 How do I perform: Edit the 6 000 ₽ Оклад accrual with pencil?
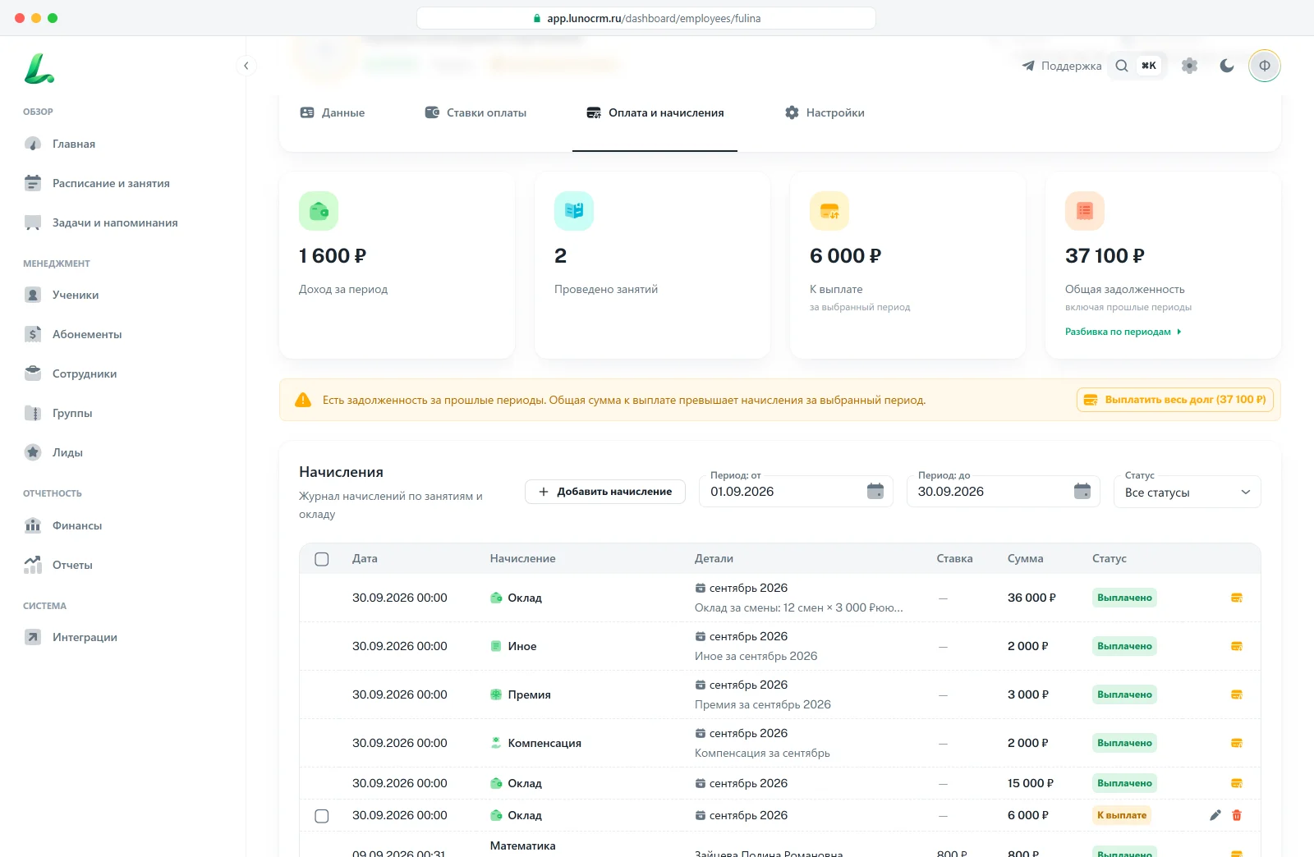1215,815
